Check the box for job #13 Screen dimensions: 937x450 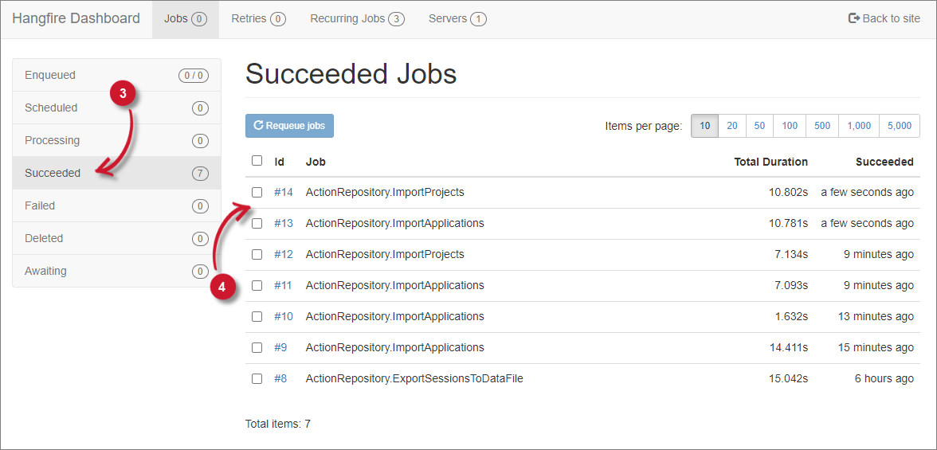point(257,224)
